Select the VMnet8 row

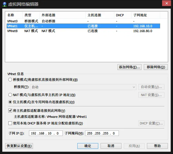click(x=83, y=31)
